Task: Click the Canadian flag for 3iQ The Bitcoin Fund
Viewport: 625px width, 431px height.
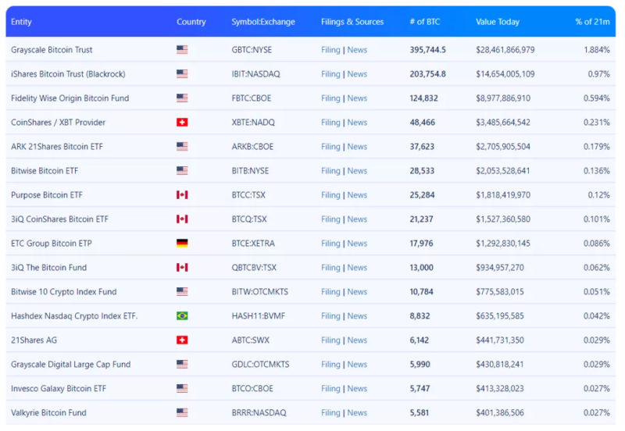Action: click(182, 268)
